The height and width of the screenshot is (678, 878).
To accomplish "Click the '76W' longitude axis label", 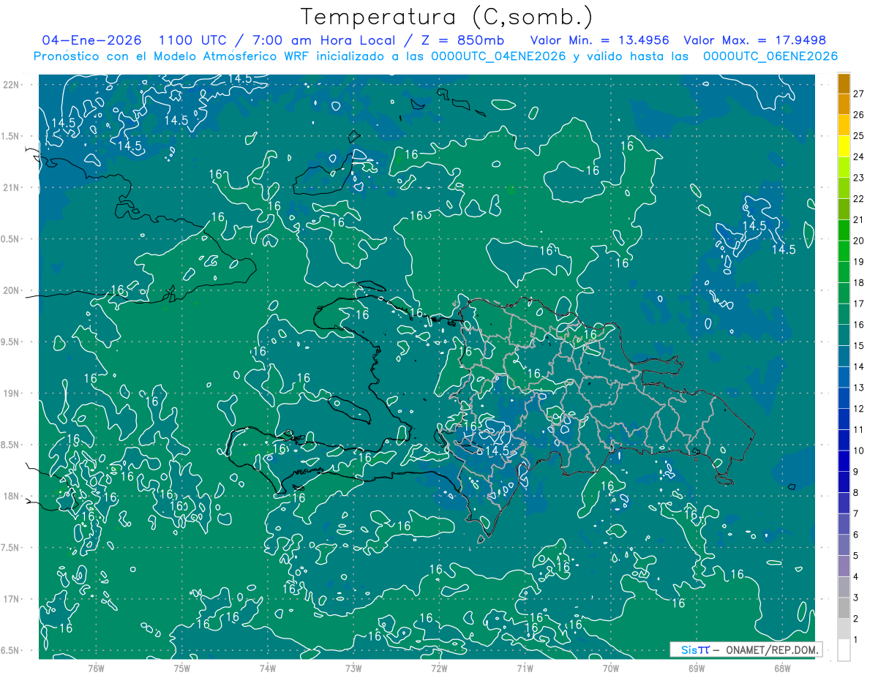I will pos(96,668).
